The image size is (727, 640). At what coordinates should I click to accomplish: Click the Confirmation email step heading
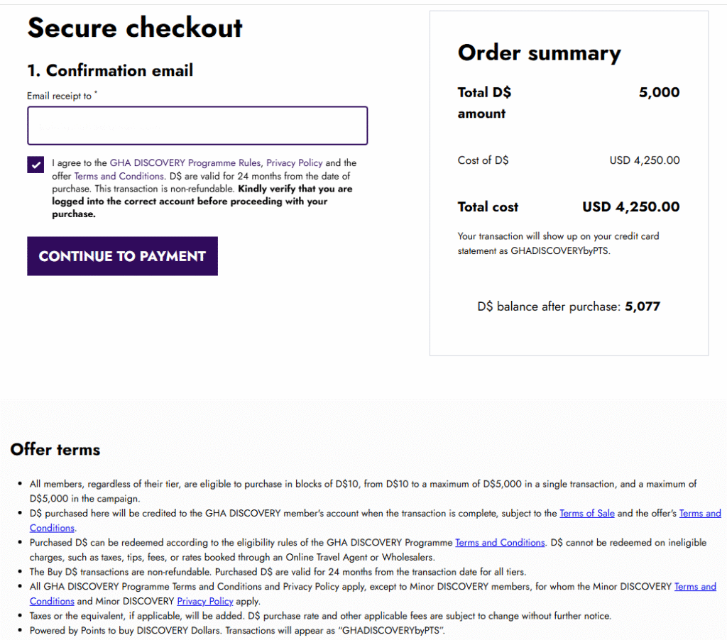click(x=110, y=70)
